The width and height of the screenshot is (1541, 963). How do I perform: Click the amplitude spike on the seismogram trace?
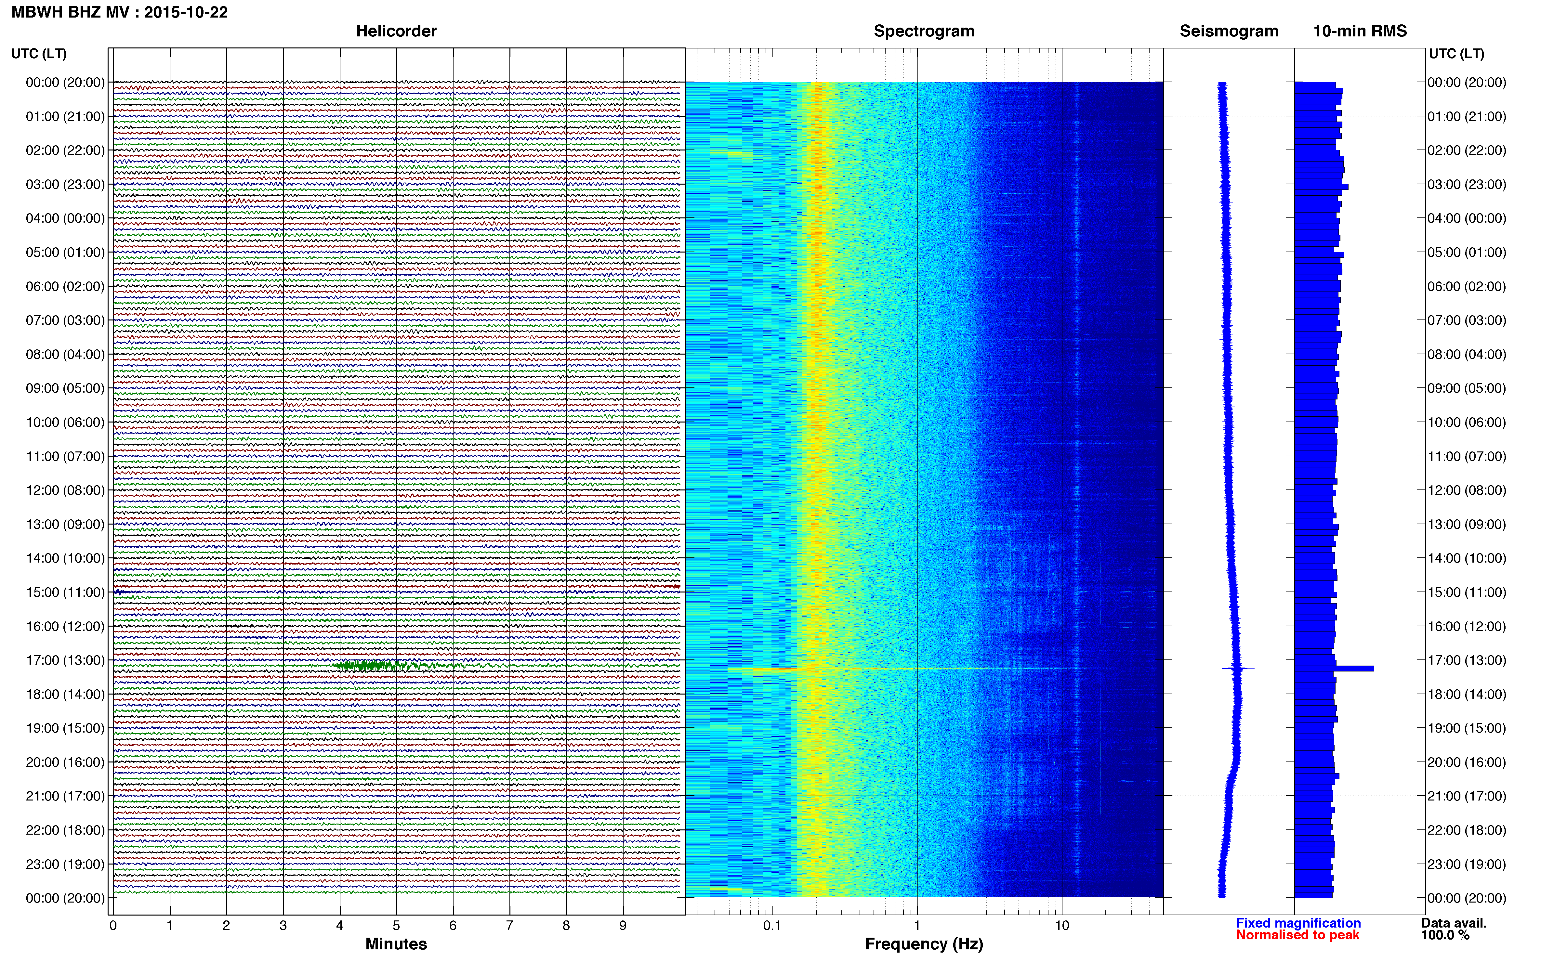[x=1237, y=668]
